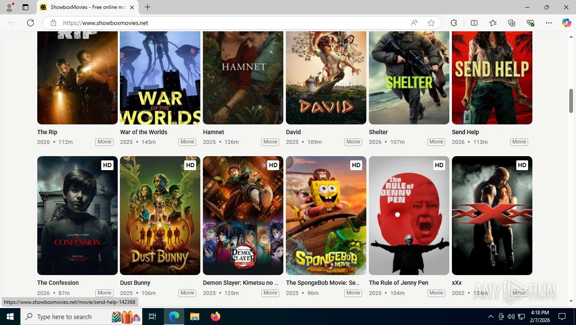The width and height of the screenshot is (576, 325).
Task: Open the tab actions menu icon
Action: (25, 7)
